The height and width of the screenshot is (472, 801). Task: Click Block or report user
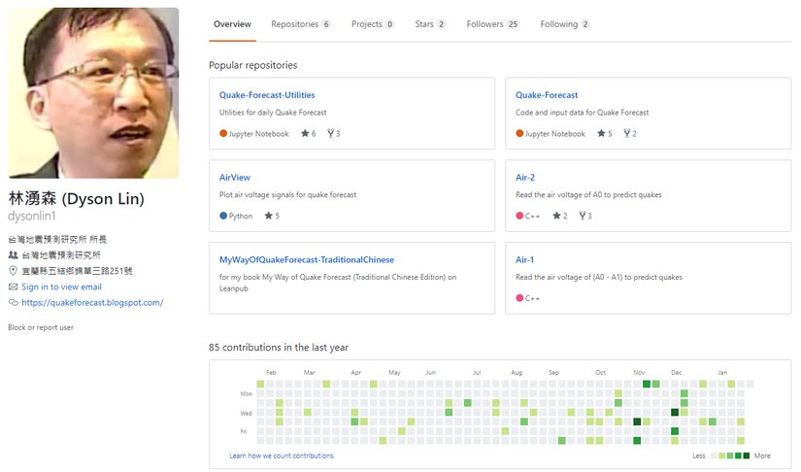coord(41,327)
